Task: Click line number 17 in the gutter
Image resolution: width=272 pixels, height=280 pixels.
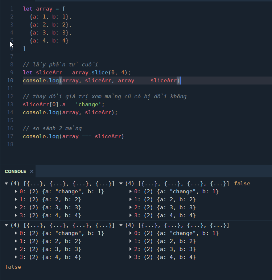Action: pos(10,136)
